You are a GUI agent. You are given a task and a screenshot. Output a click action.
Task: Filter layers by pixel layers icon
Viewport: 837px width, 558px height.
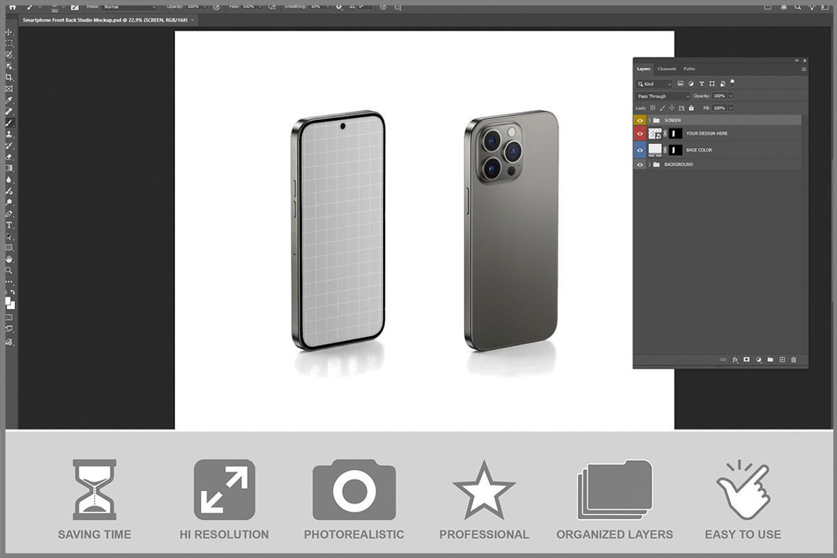tap(680, 84)
